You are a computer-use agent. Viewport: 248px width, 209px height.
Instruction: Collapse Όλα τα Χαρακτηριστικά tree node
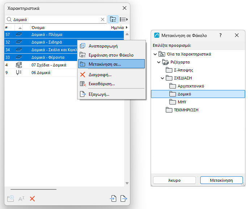pyautogui.click(x=155, y=54)
